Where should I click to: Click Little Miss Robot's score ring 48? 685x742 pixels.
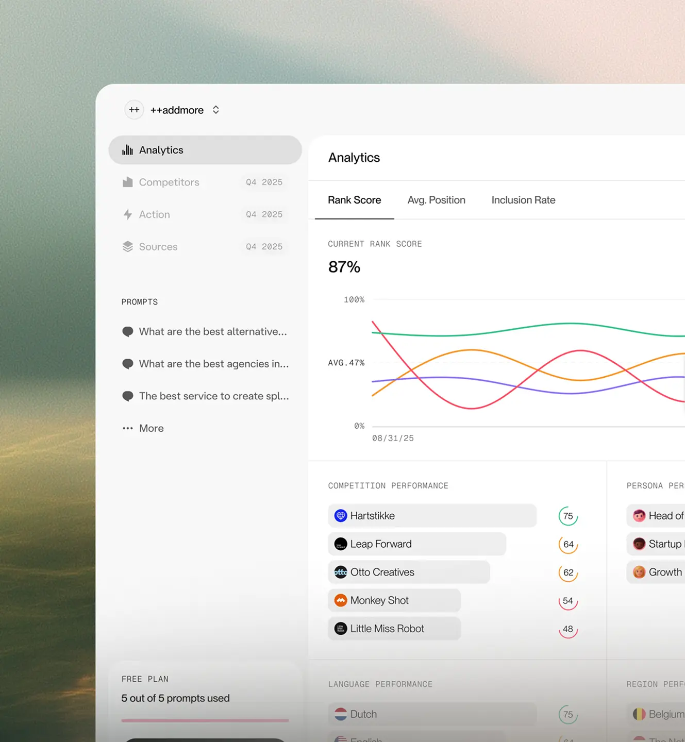(568, 629)
